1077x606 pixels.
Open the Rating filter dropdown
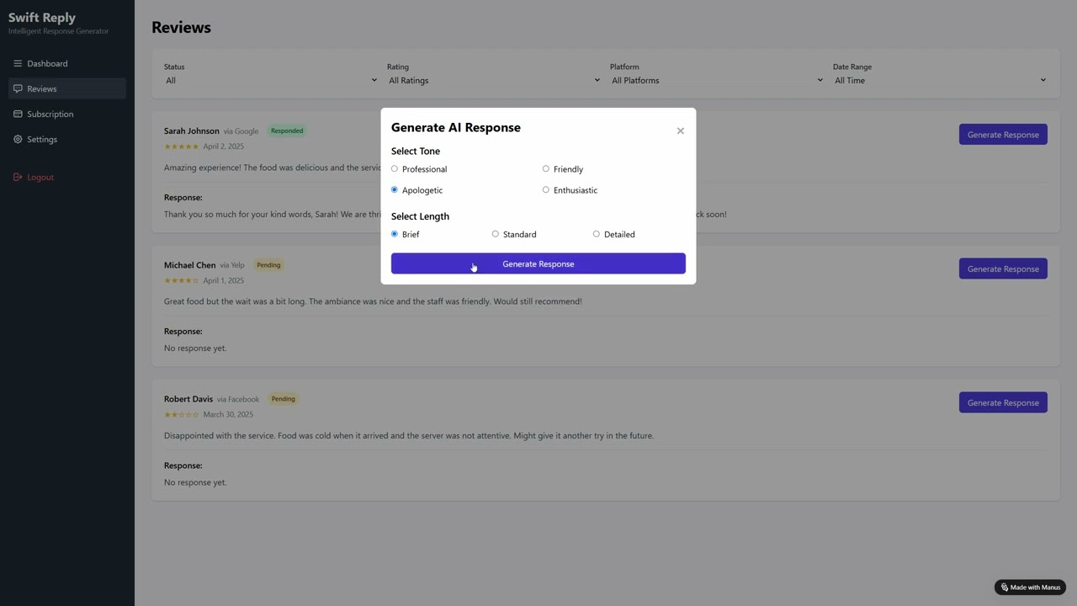click(x=494, y=81)
